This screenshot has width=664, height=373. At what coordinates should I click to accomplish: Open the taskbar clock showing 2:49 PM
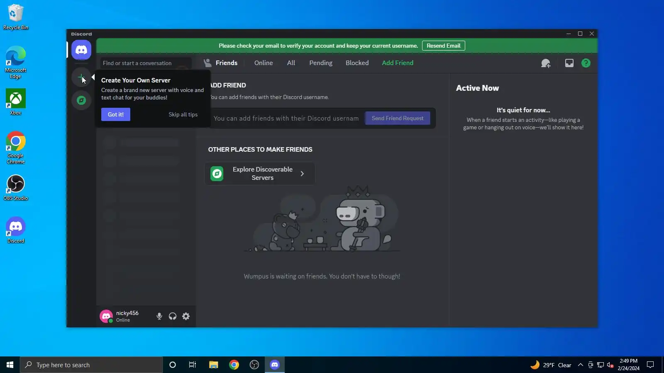pos(628,365)
